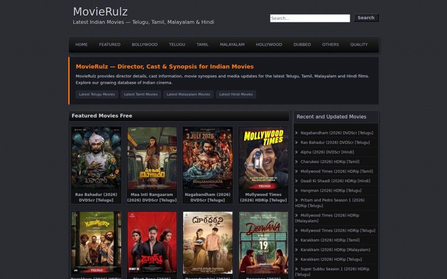The image size is (447, 279).
Task: Open the red poster under Maa Inti Bangaaram
Action: (x=152, y=242)
